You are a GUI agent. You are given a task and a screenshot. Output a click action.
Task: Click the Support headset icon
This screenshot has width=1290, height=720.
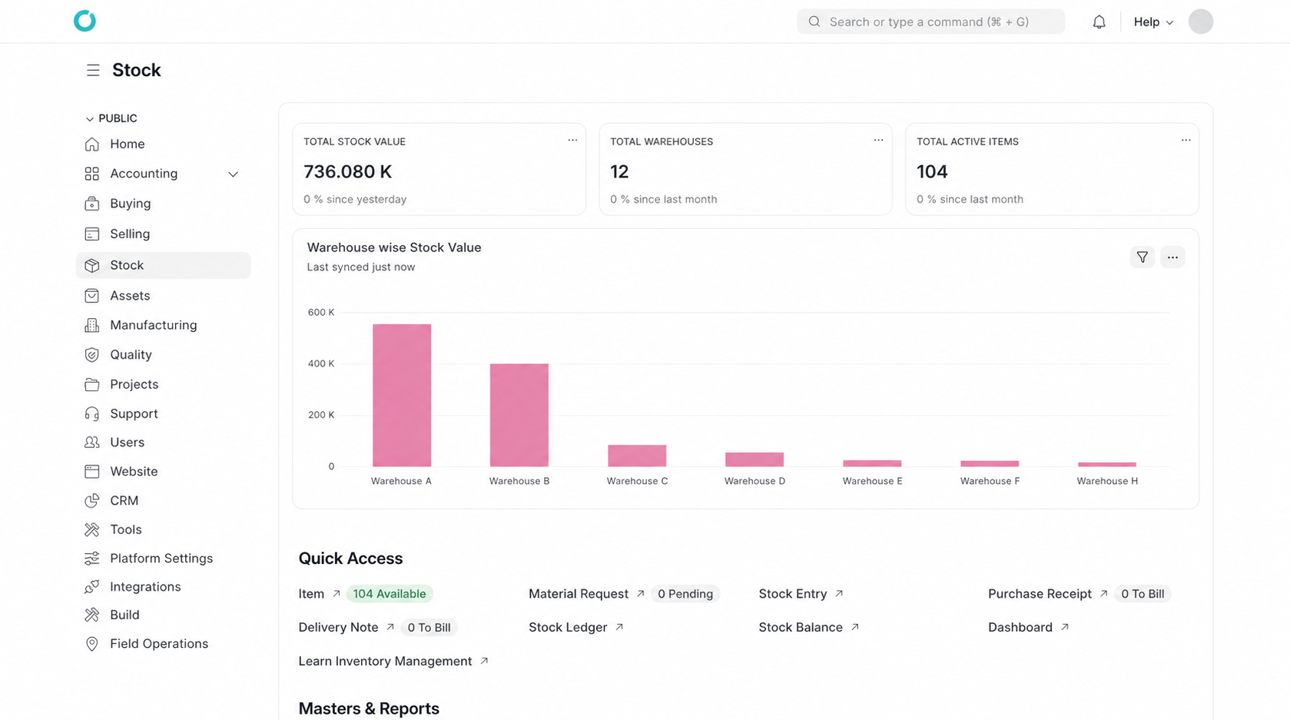coord(92,413)
